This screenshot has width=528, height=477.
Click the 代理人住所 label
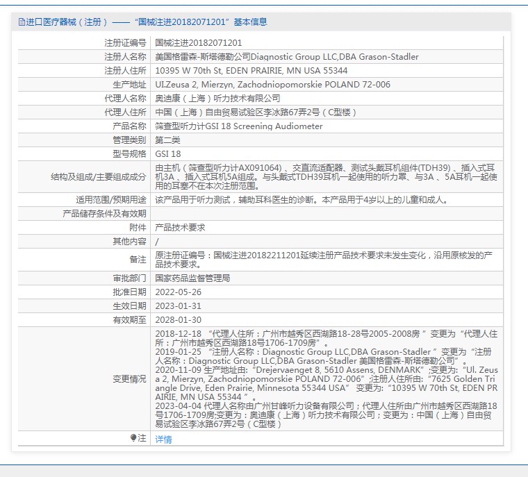(125, 112)
